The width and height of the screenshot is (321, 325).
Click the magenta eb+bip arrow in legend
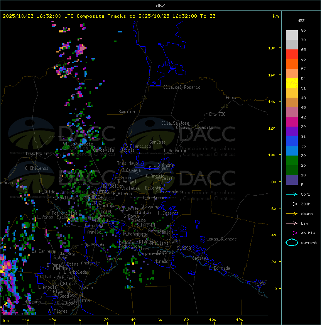(292, 233)
